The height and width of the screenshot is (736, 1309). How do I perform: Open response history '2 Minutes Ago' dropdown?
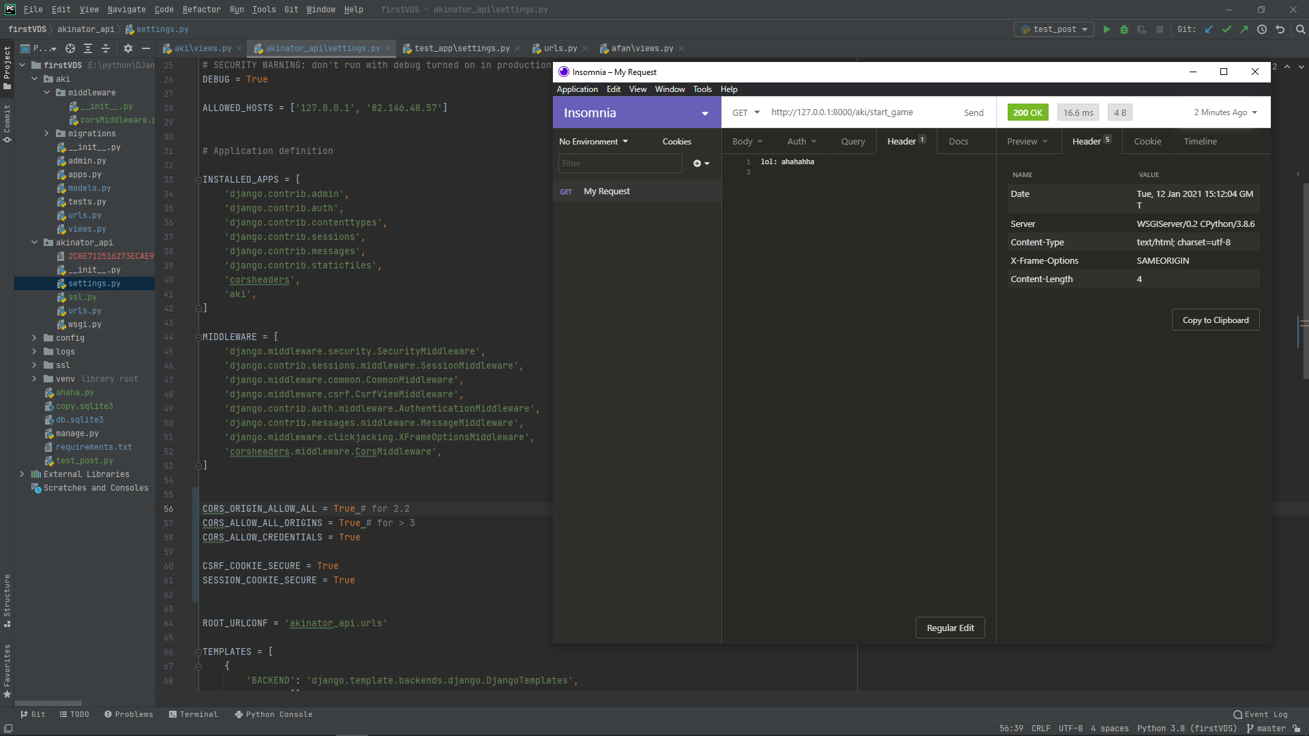[x=1225, y=112]
